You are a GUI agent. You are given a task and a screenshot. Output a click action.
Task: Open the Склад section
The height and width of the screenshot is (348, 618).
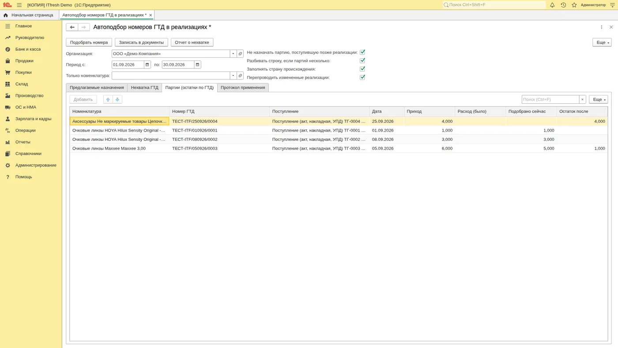[x=22, y=84]
